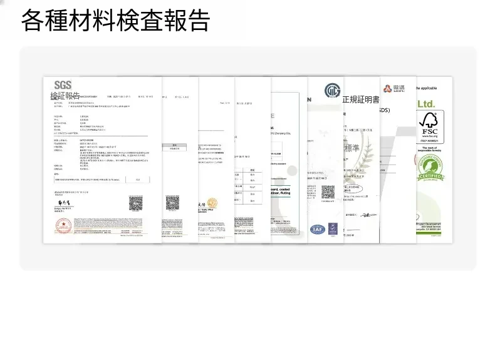Click the QR code on the GIG certificate
The height and width of the screenshot is (339, 495).
point(328,192)
